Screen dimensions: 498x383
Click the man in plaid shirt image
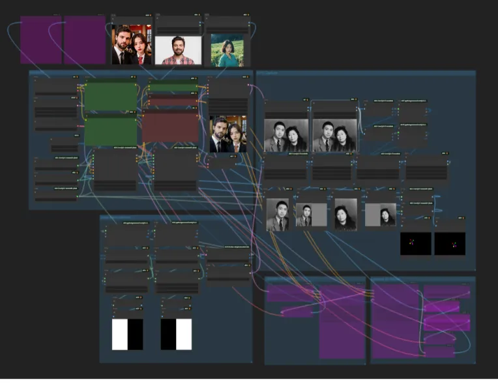point(178,50)
